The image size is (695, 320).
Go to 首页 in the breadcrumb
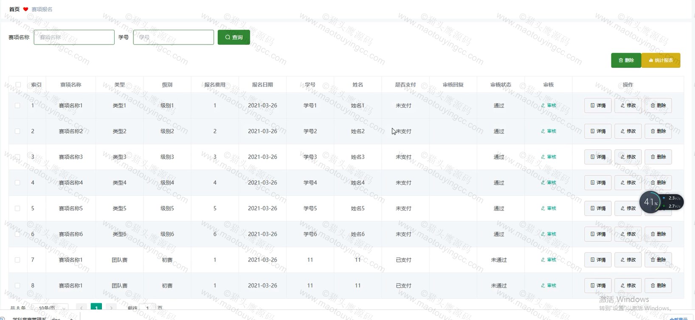coord(14,9)
